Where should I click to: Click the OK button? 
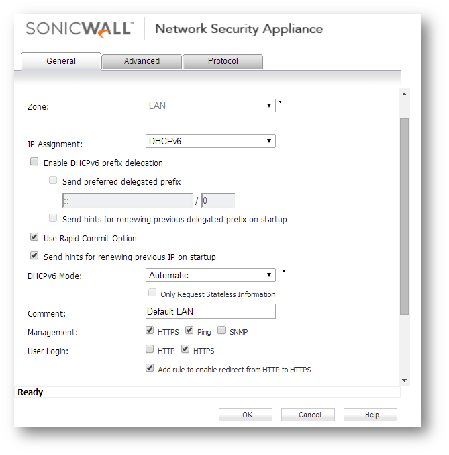click(x=246, y=415)
